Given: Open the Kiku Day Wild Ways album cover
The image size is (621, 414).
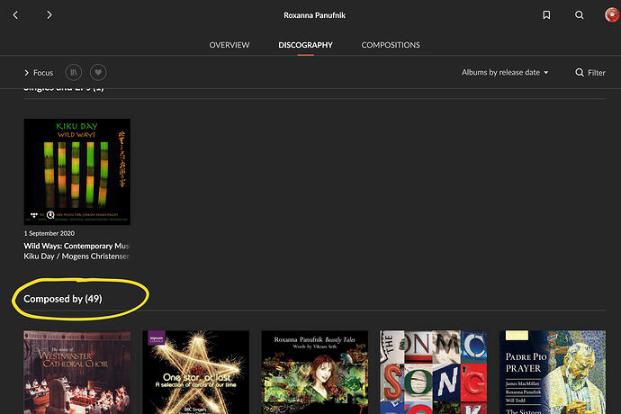Looking at the screenshot, I should click(77, 172).
